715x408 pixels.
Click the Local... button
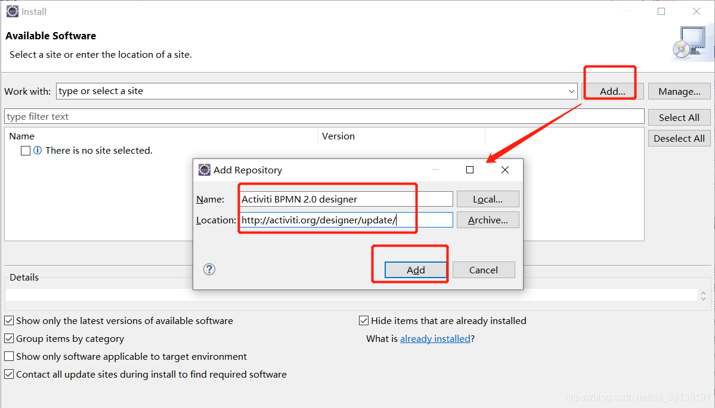[x=487, y=199]
